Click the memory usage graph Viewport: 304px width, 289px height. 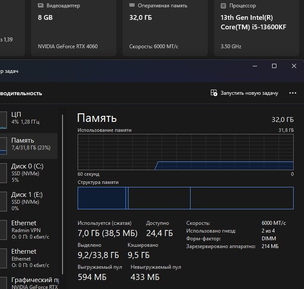click(x=185, y=152)
